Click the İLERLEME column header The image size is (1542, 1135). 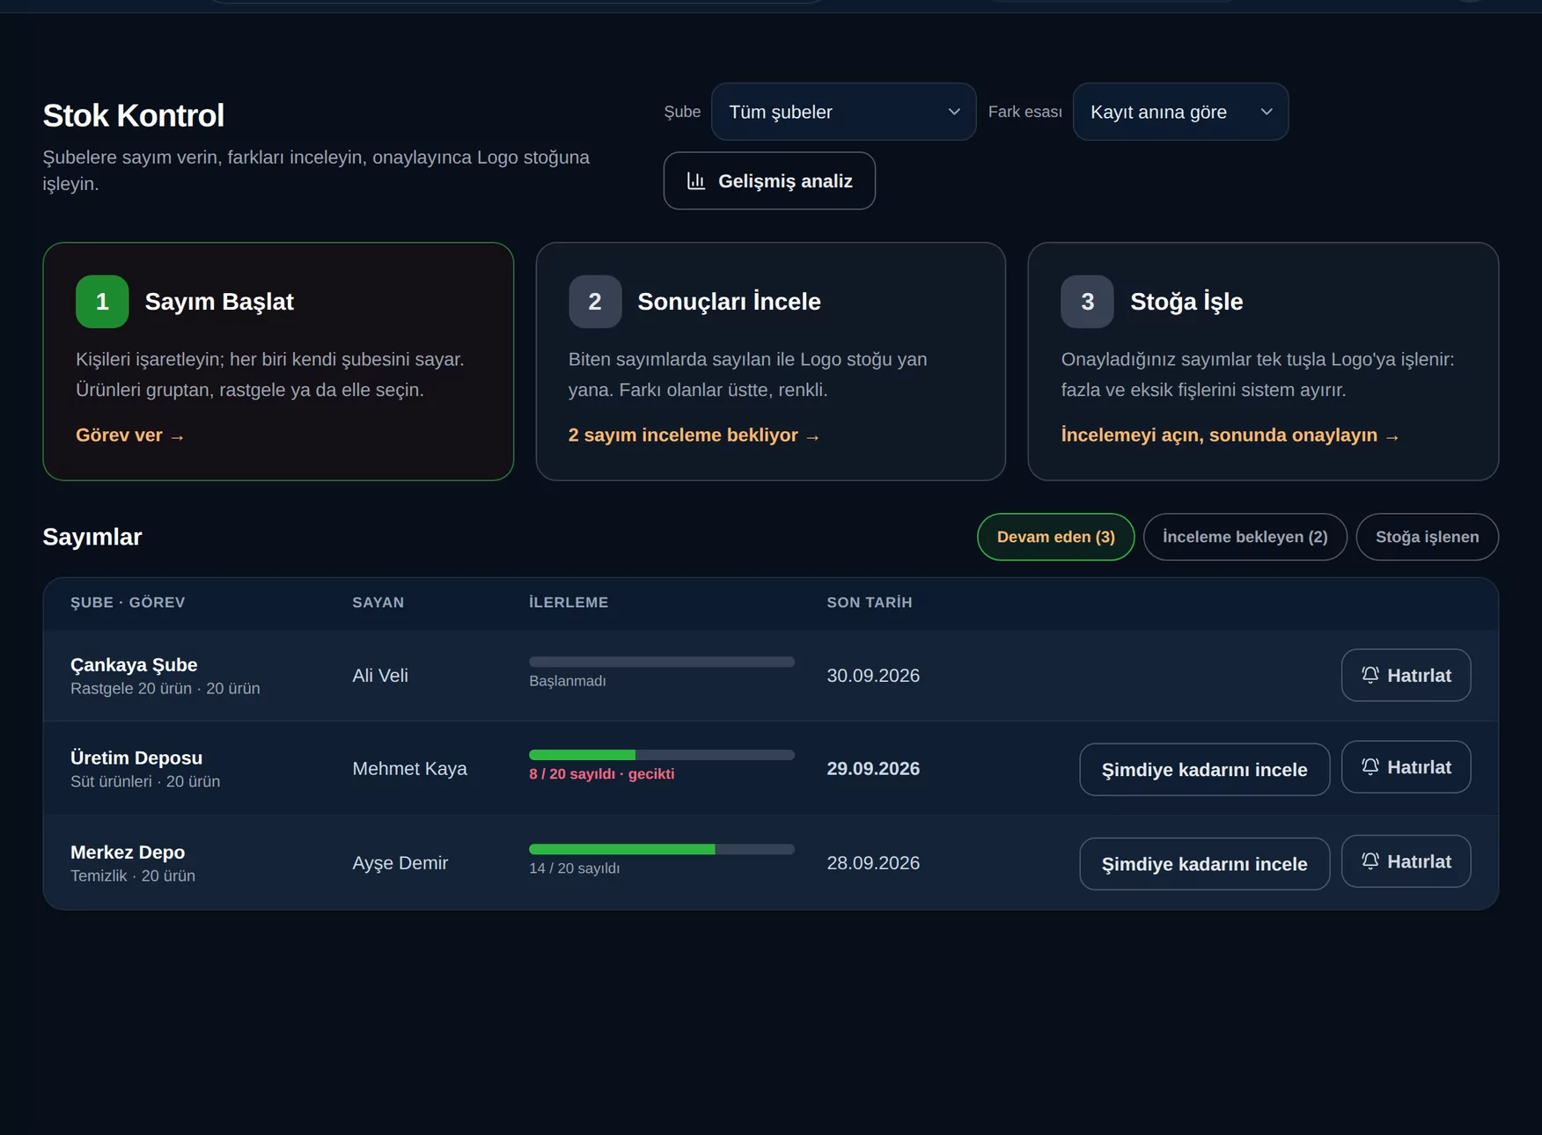[569, 603]
